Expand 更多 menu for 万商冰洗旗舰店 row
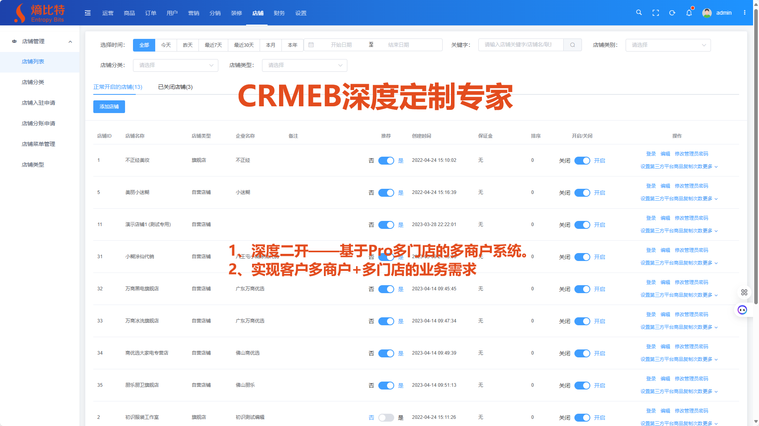 tap(710, 327)
